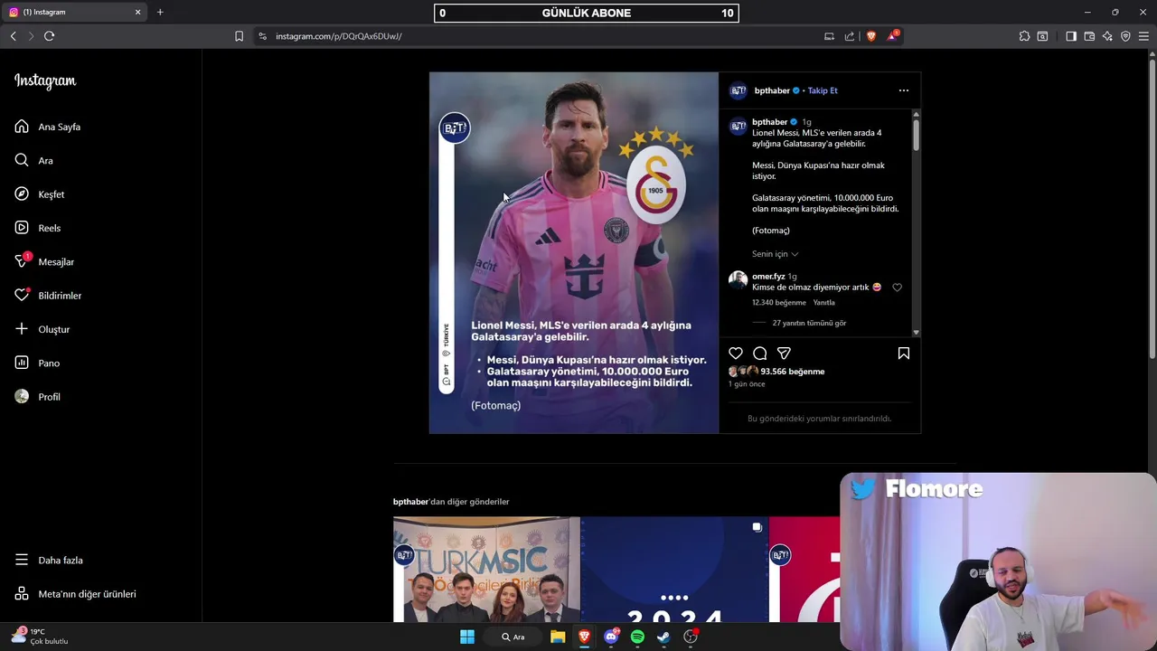
Task: Open the weather widget on taskbar
Action: [x=40, y=637]
